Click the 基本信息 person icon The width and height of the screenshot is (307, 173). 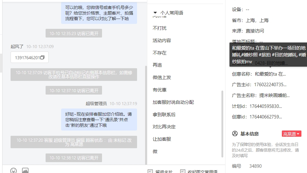click(235, 134)
